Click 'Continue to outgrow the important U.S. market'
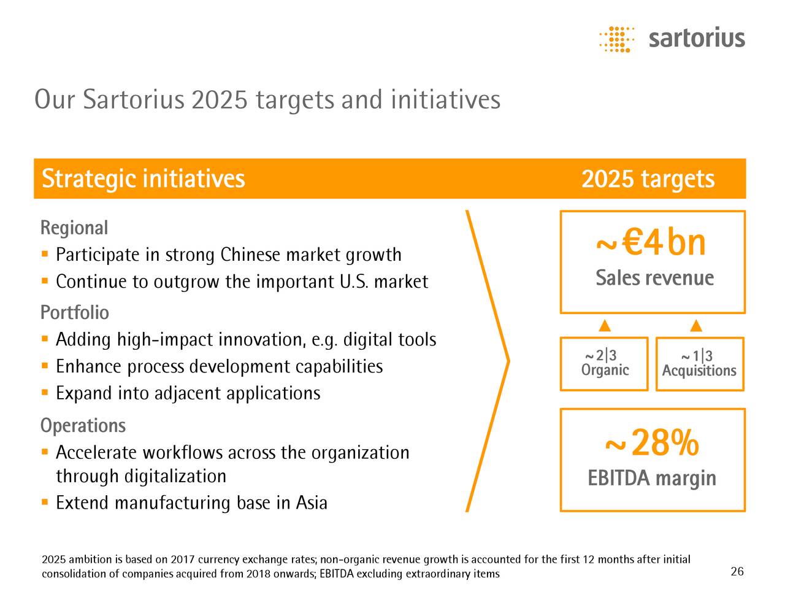The width and height of the screenshot is (785, 589). point(242,282)
